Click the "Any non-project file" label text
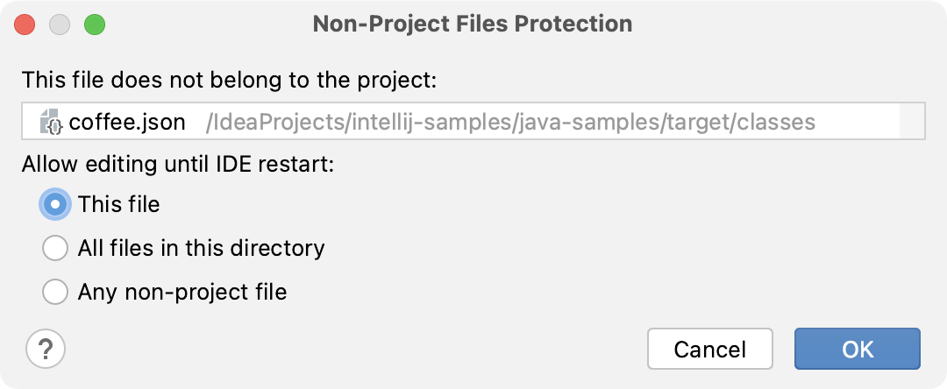The width and height of the screenshot is (947, 389). pyautogui.click(x=182, y=291)
